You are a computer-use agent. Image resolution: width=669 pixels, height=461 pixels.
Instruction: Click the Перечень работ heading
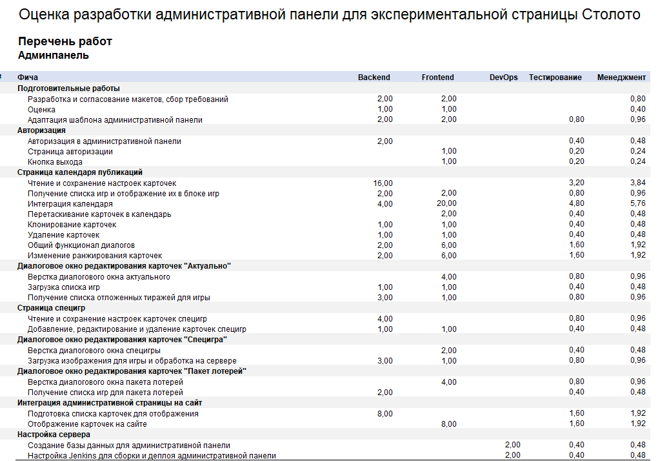tap(65, 41)
